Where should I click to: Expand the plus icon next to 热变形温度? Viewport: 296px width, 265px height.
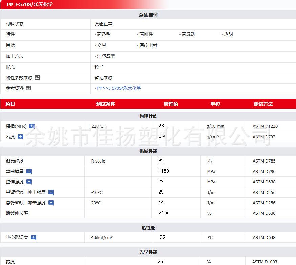point(33,237)
